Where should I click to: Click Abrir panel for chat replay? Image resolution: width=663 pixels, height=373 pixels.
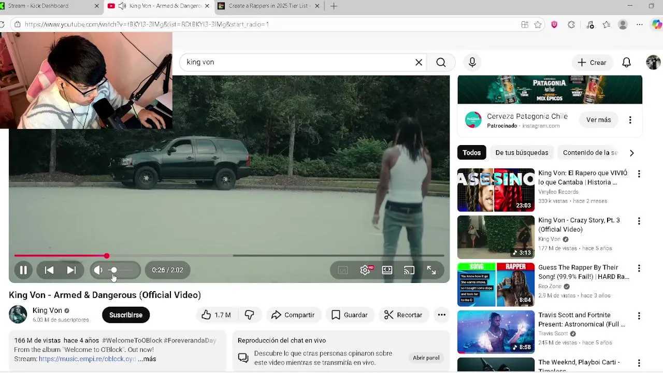pos(426,358)
